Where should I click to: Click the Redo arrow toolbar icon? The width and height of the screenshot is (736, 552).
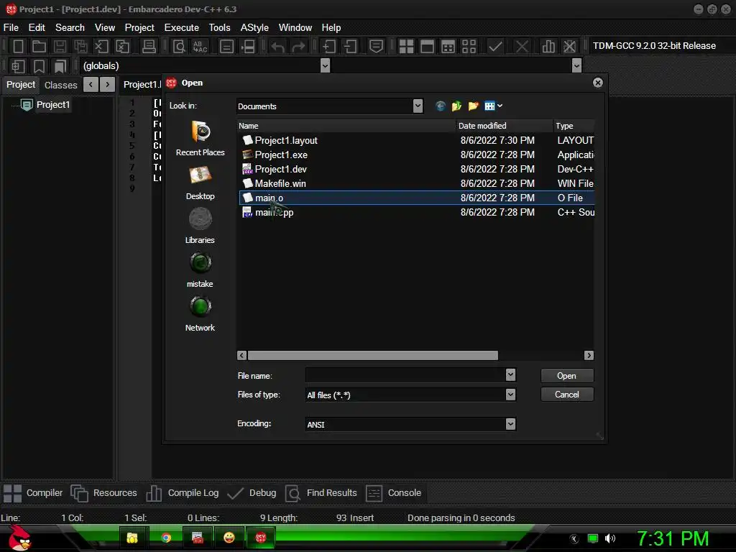click(298, 46)
